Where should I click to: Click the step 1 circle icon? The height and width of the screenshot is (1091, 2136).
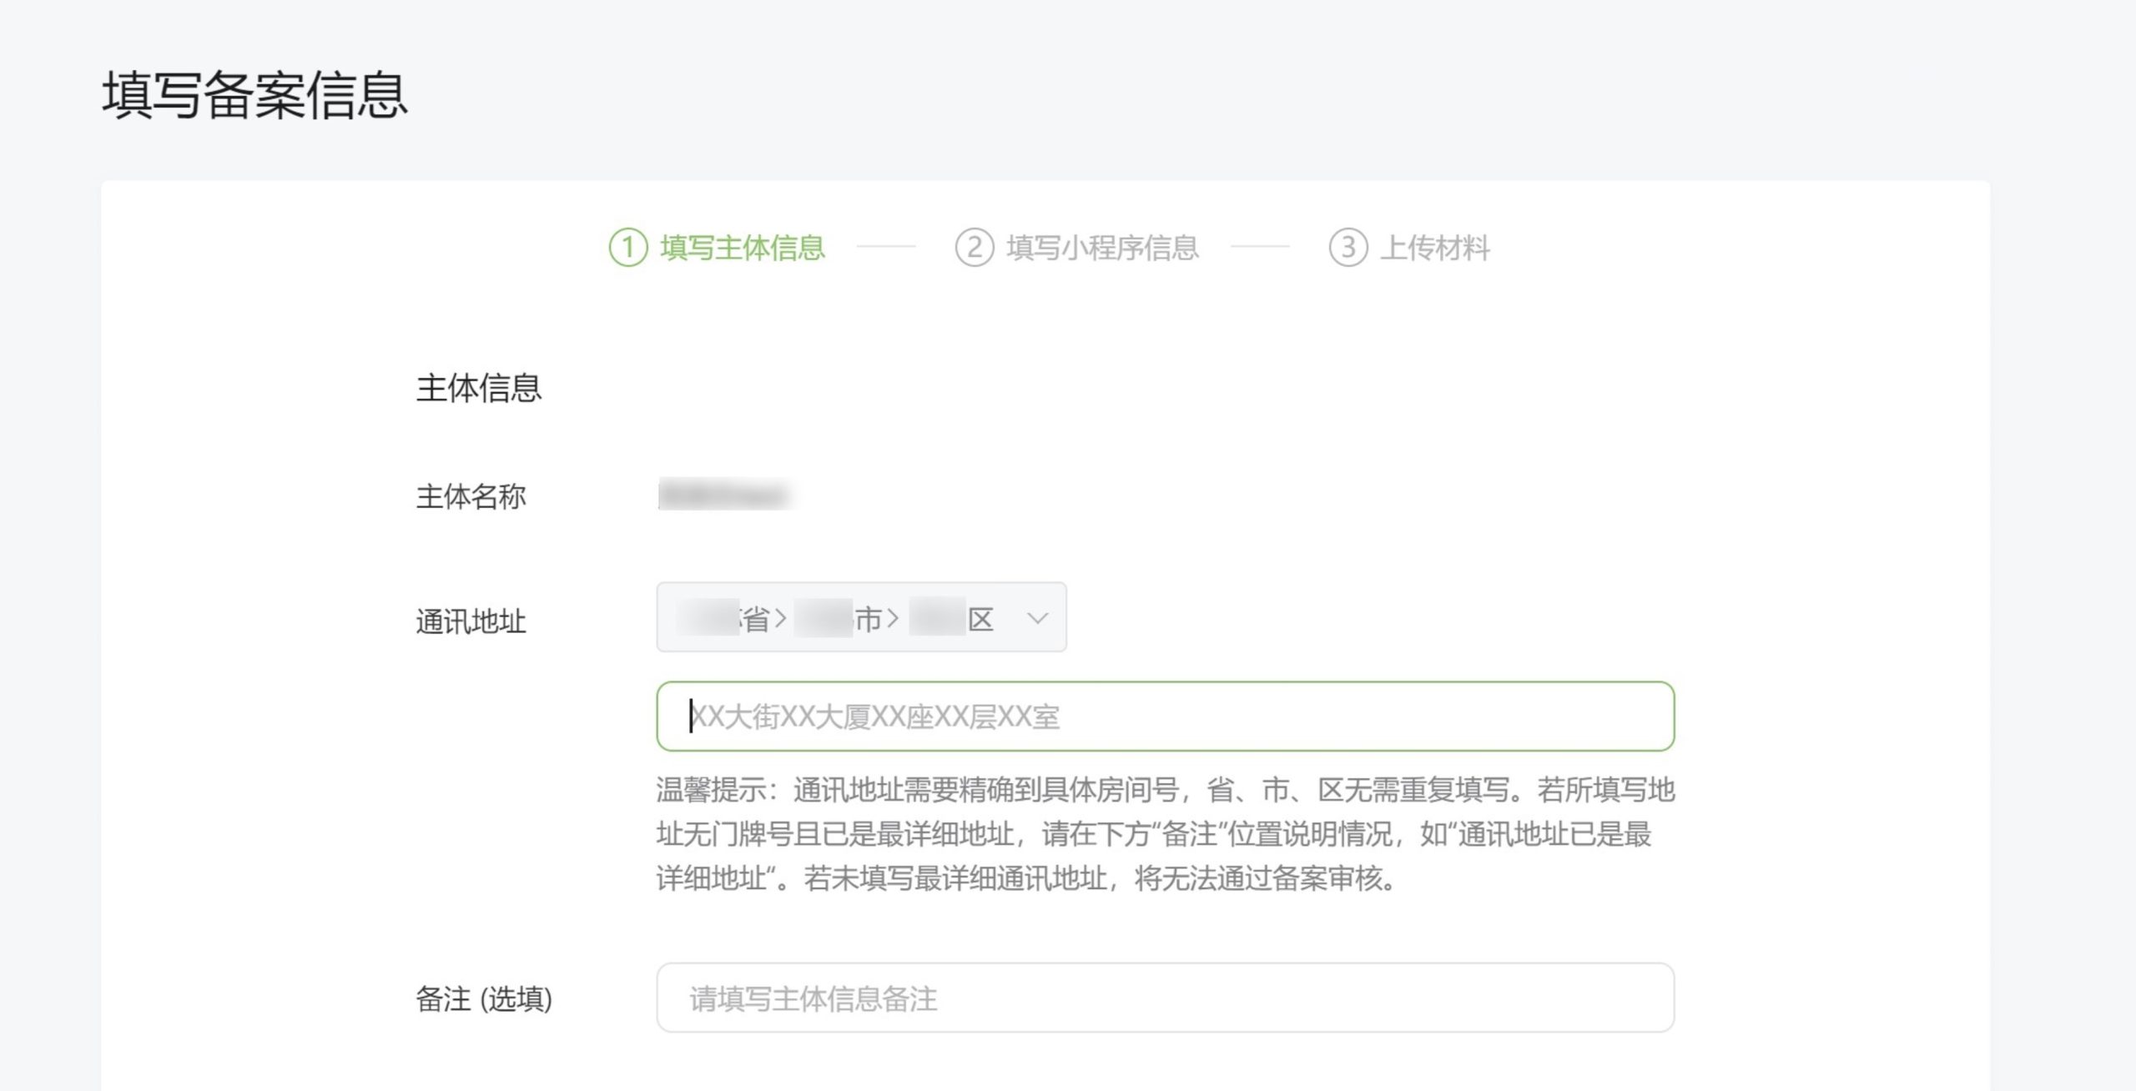(628, 248)
